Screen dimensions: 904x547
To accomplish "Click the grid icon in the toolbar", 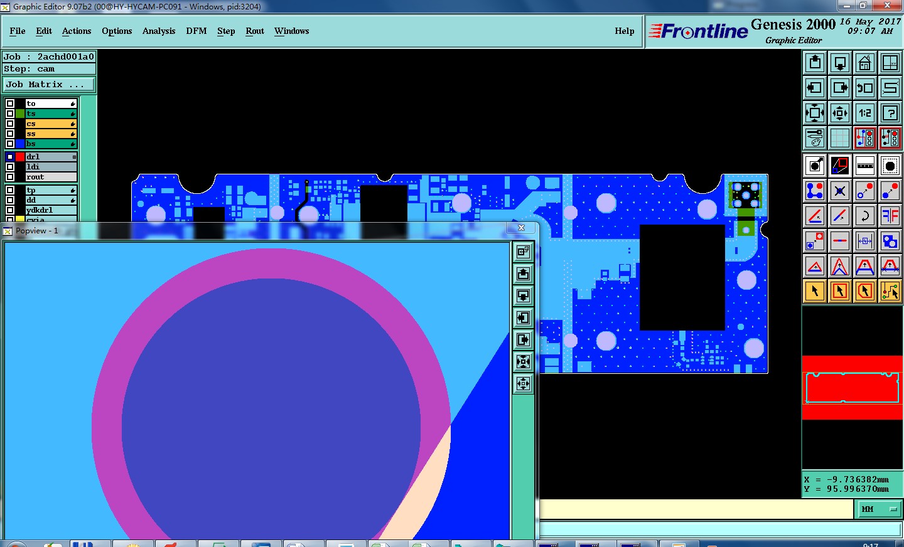I will (839, 138).
